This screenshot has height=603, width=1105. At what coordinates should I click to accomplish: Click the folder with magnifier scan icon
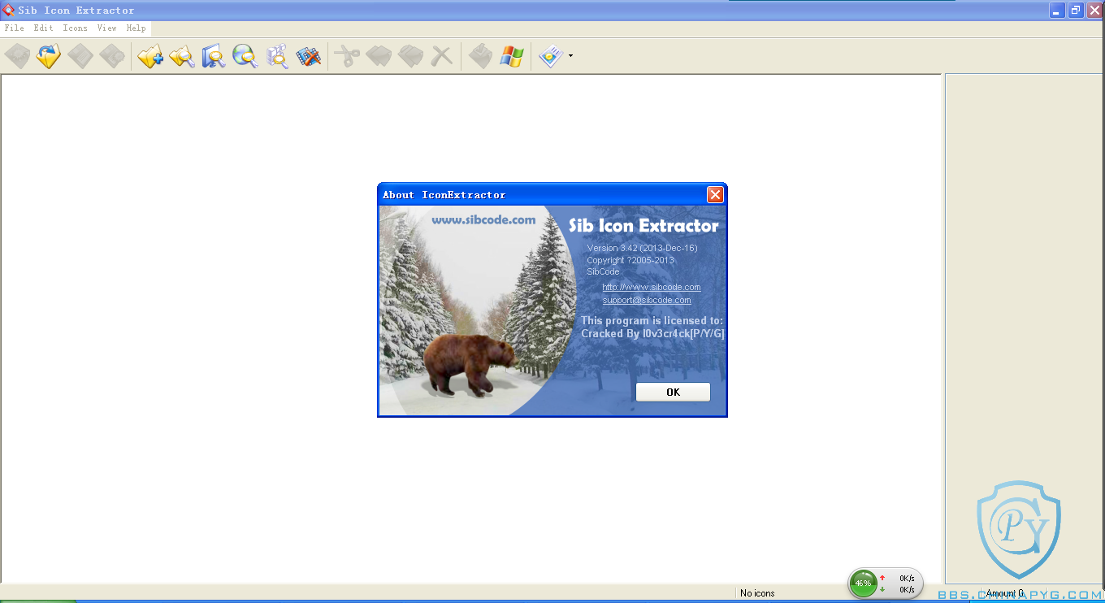(x=182, y=56)
